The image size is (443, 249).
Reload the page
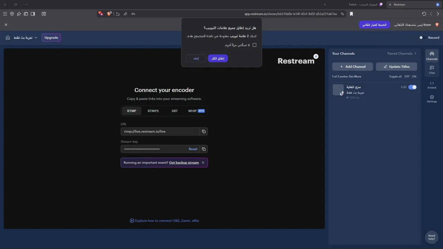click(x=424, y=14)
